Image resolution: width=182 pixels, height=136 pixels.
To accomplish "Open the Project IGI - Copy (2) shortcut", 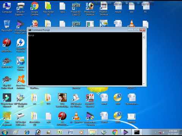I will point(76,9).
